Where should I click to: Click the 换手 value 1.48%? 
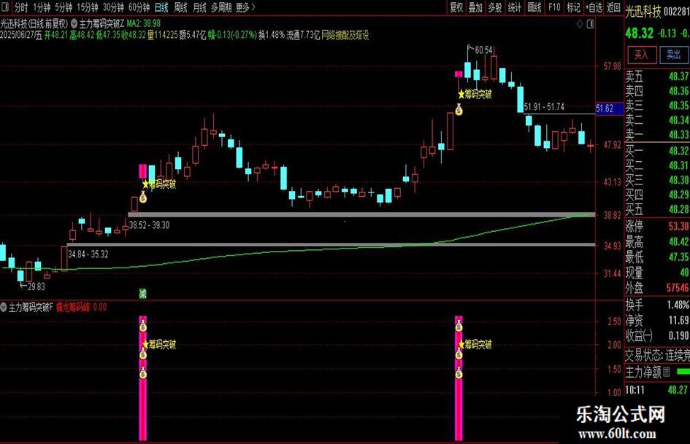(678, 305)
